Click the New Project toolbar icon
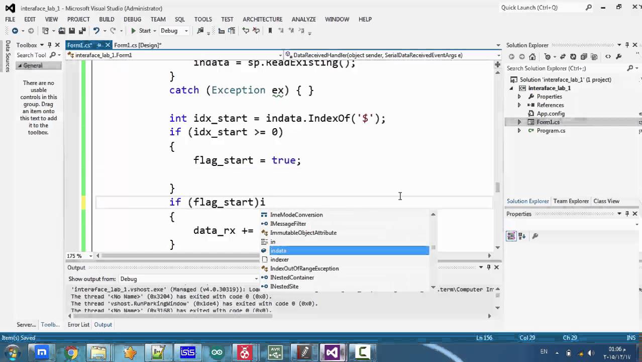Viewport: 642px width, 362px height. (x=46, y=31)
